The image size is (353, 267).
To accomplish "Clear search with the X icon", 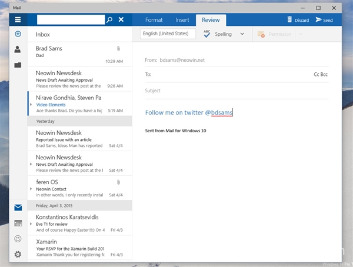I will pos(121,19).
